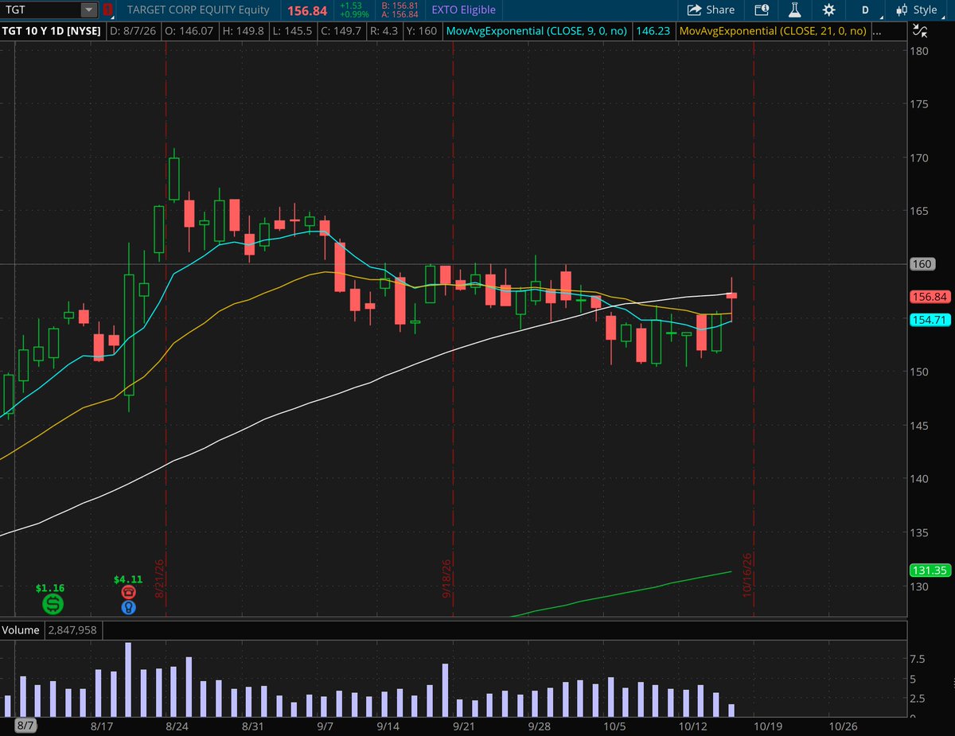
Task: Click the red linking clip icon beside symbol
Action: (107, 10)
